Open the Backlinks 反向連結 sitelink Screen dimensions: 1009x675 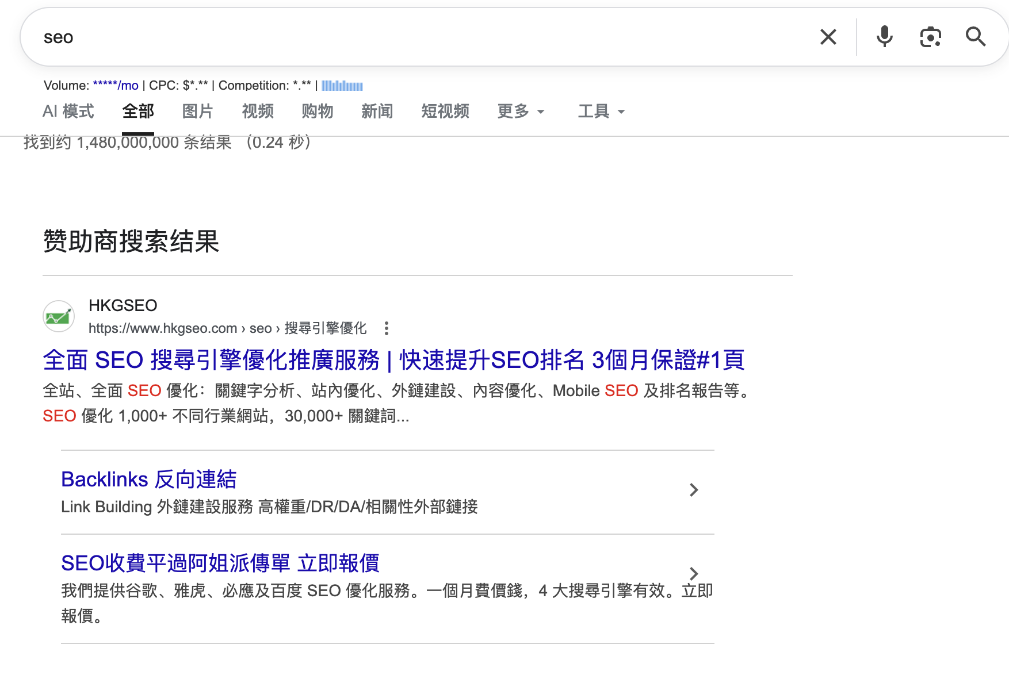149,480
